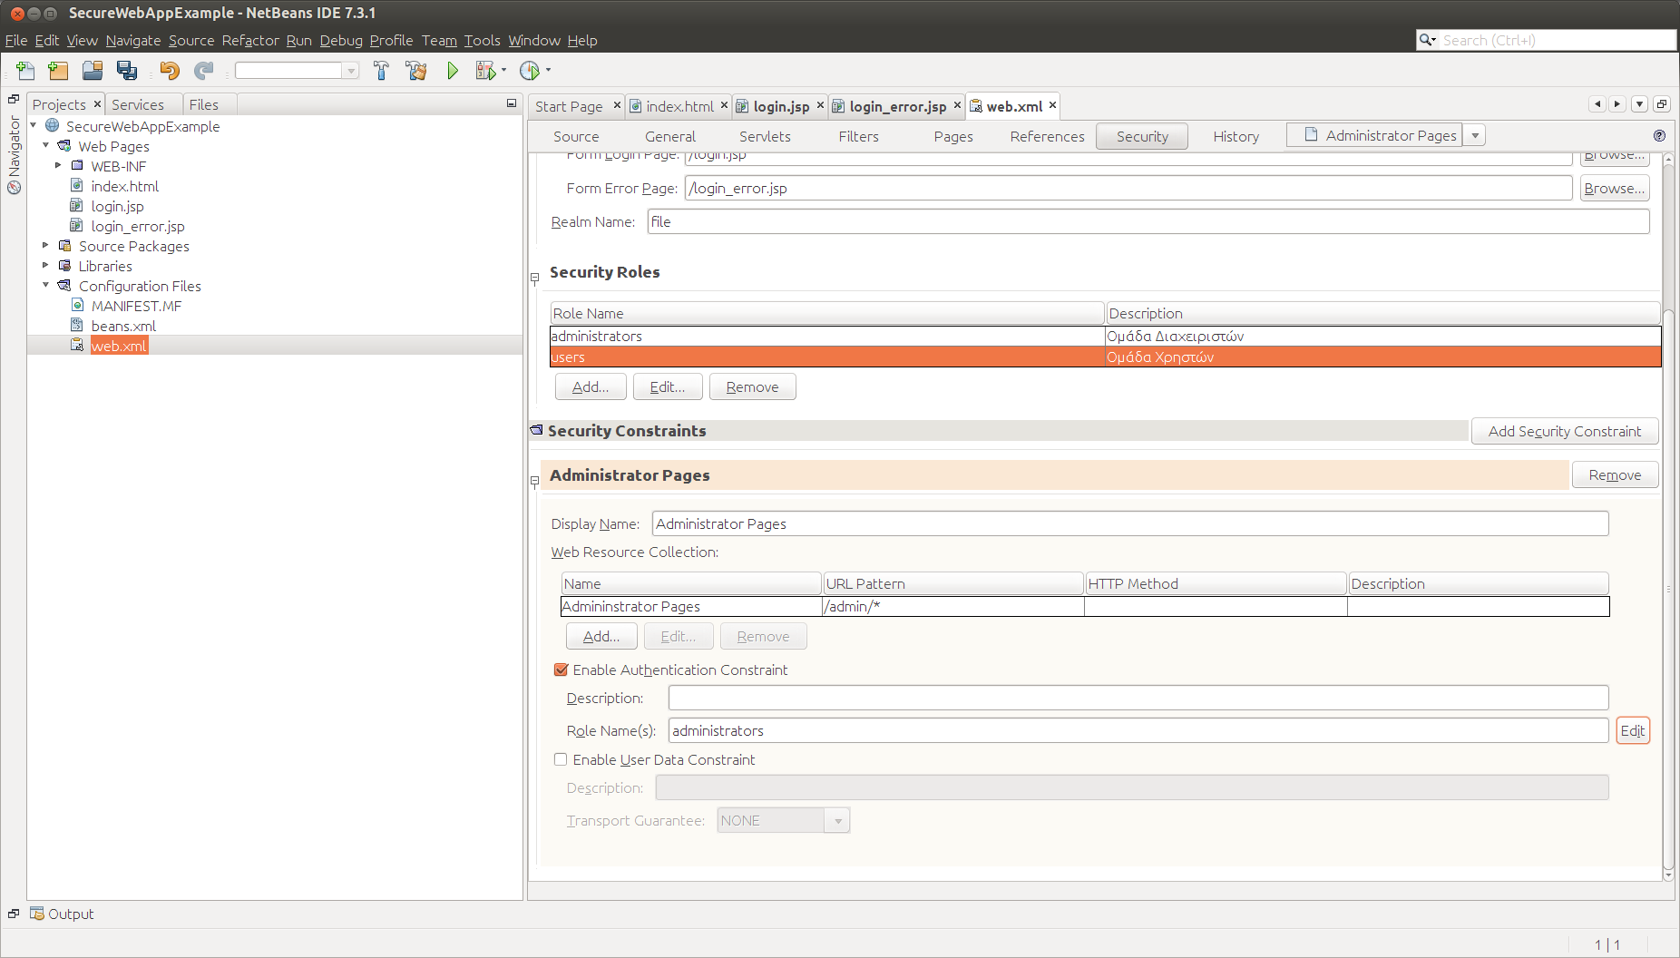Click the Search (Ctrl+I) field

pos(1556,40)
